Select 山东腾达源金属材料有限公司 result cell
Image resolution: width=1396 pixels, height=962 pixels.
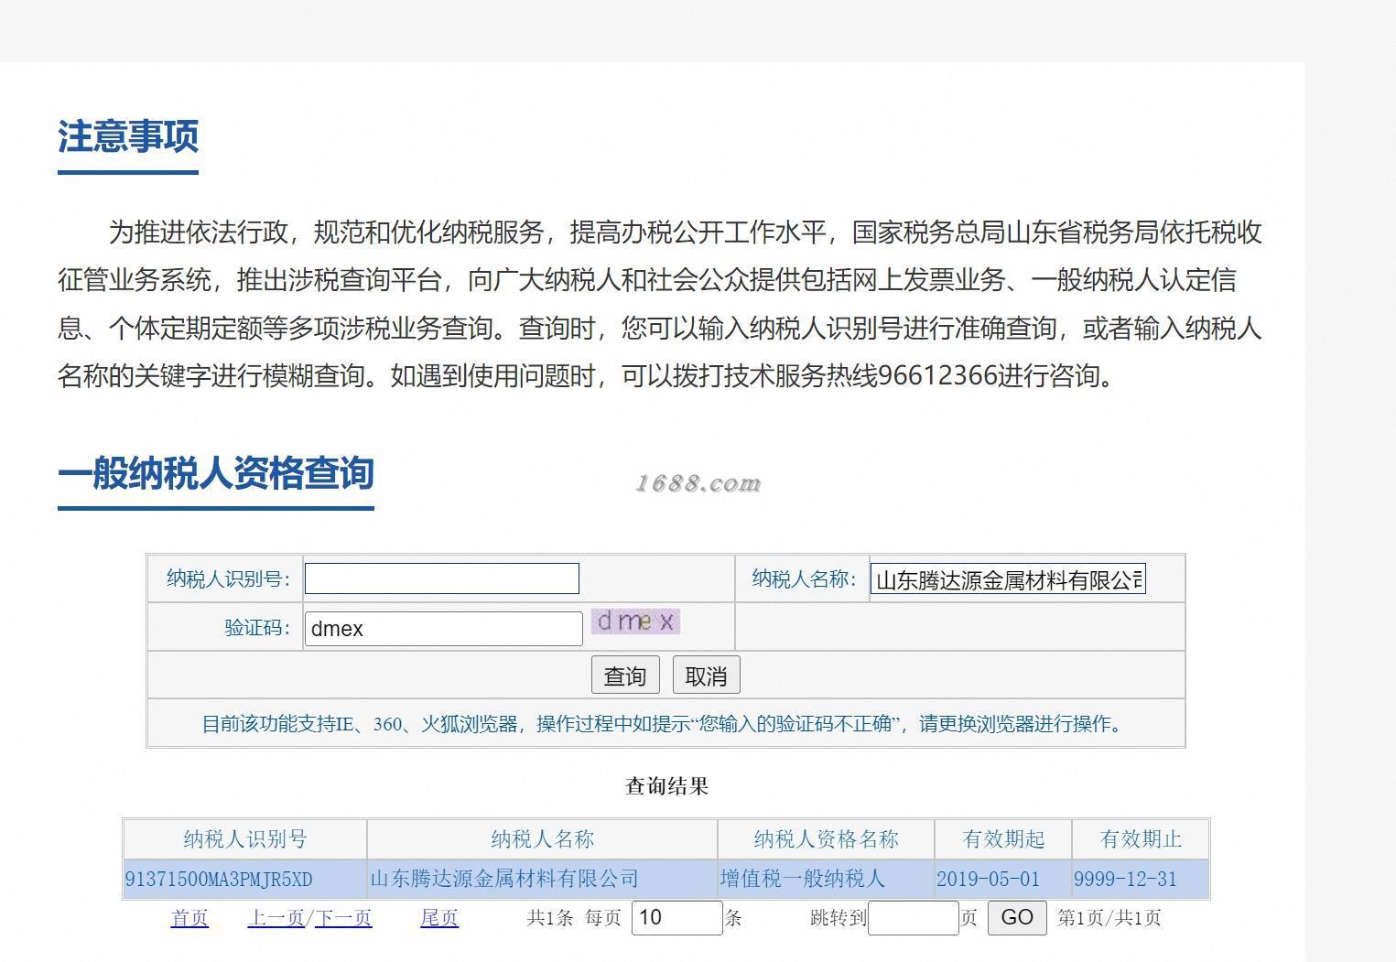coord(542,880)
